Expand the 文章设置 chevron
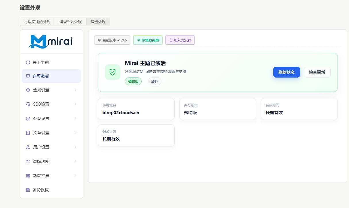 point(76,133)
